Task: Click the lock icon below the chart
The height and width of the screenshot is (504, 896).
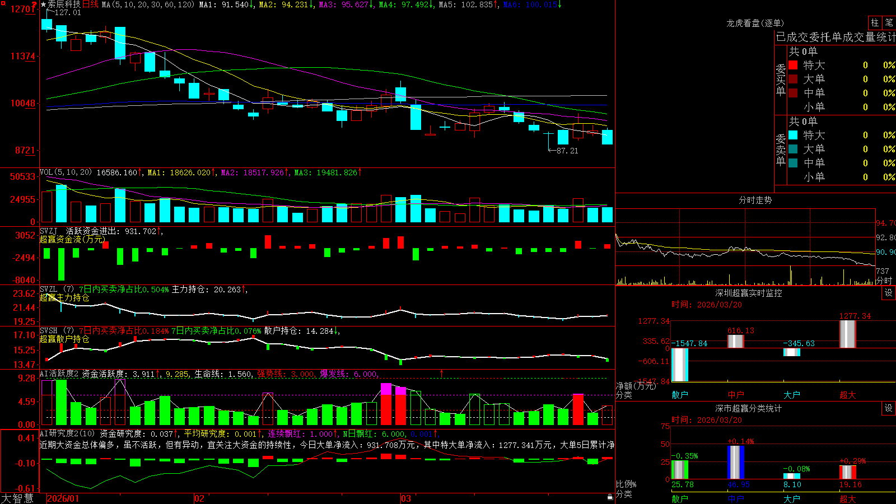Action: pyautogui.click(x=610, y=497)
